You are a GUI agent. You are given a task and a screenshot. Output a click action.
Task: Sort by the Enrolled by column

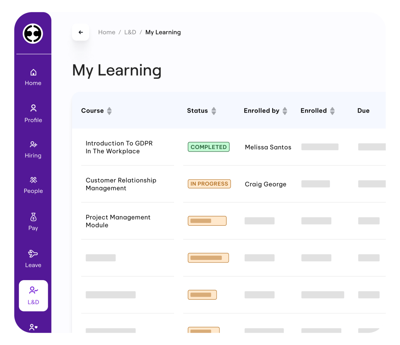tap(285, 111)
